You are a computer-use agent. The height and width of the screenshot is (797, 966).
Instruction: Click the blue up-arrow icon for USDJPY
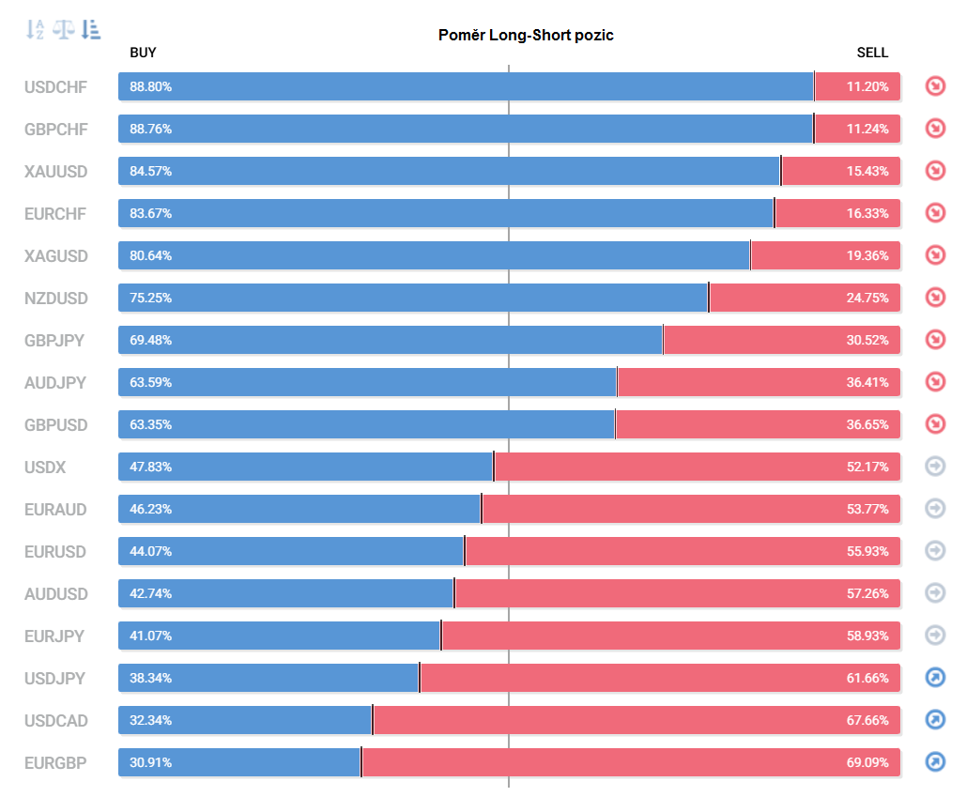pyautogui.click(x=935, y=678)
